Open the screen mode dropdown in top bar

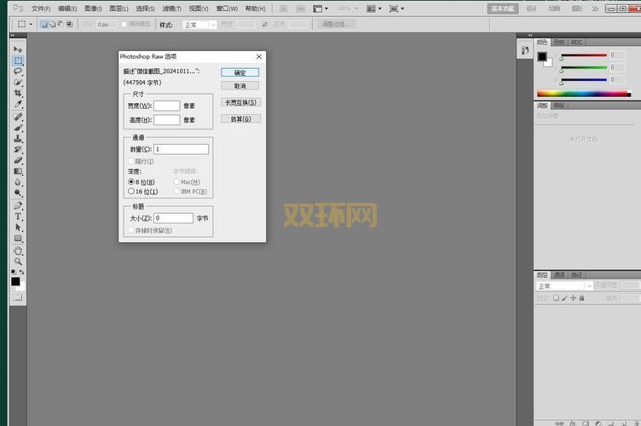(397, 8)
